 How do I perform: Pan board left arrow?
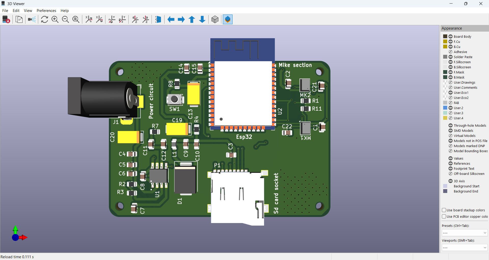171,19
